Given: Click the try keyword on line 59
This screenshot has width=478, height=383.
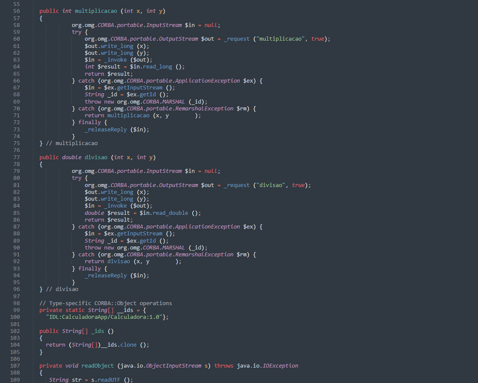Looking at the screenshot, I should click(x=77, y=32).
